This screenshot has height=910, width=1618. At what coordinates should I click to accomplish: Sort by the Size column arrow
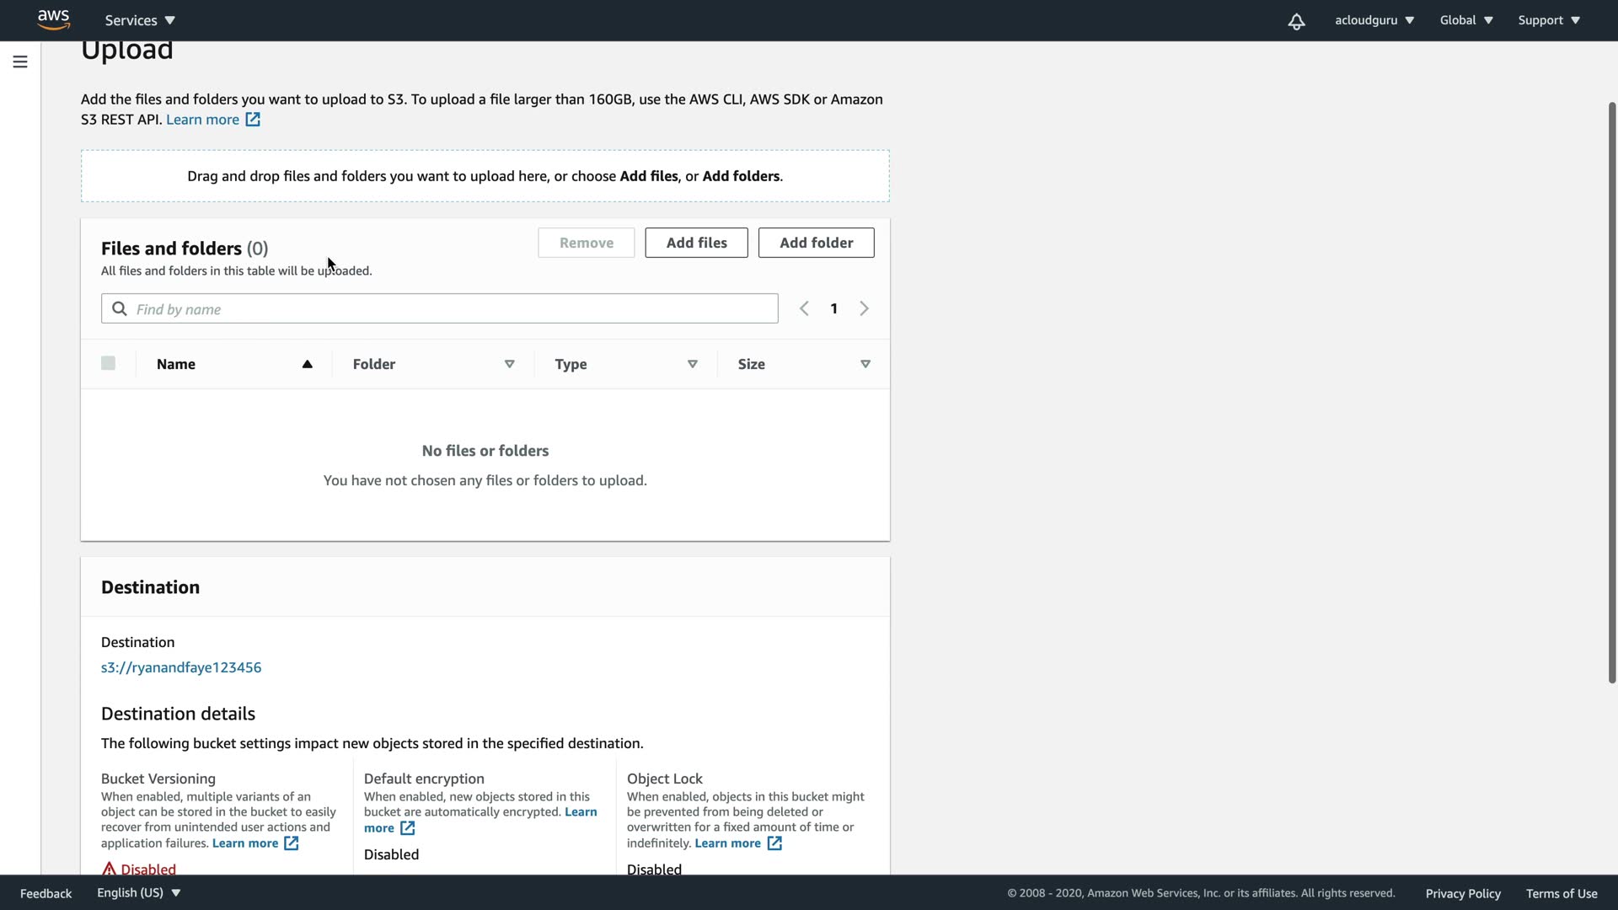(865, 364)
